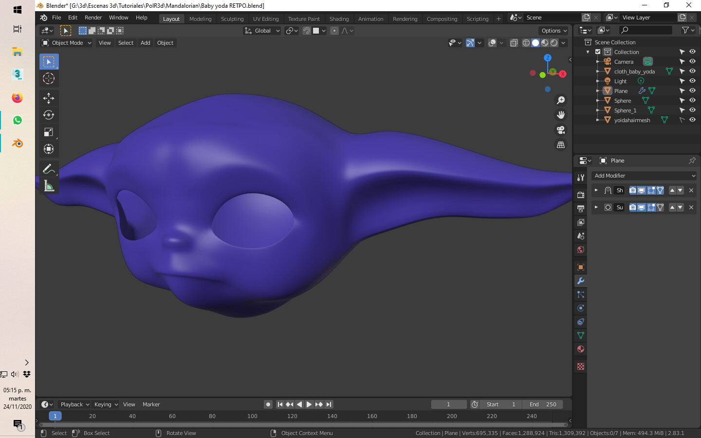Click the Cursor tool icon
Image resolution: width=701 pixels, height=438 pixels.
[x=49, y=78]
